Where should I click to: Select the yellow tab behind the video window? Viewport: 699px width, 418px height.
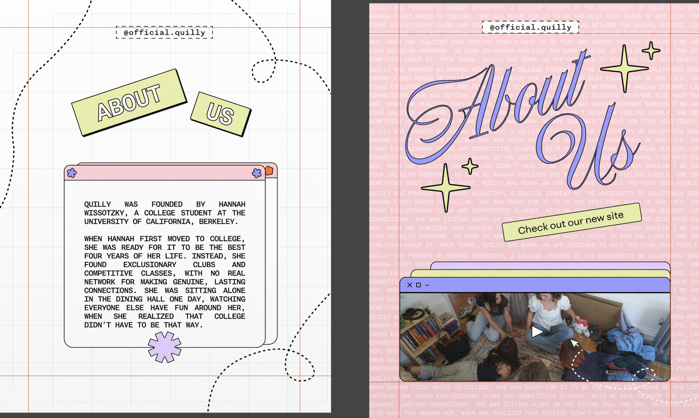[540, 274]
